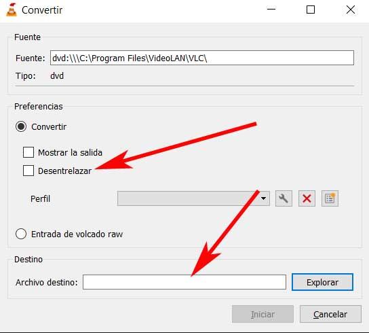Click the VLC cone icon in title bar
This screenshot has width=369, height=333.
point(12,10)
